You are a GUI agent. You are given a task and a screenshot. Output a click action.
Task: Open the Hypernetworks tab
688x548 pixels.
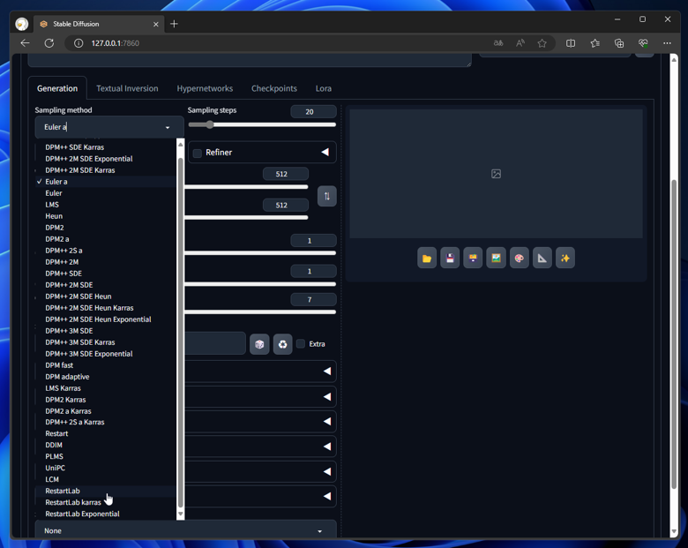pos(205,88)
